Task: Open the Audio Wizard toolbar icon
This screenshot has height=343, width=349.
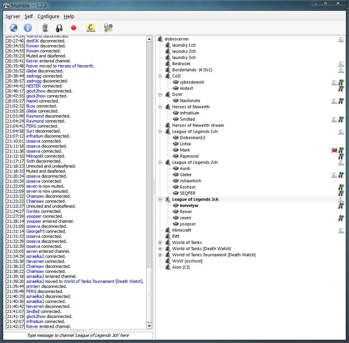Action: point(108,28)
